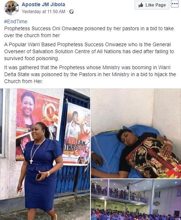Click the public globe privacy icon
This screenshot has width=181, height=220.
72,12
